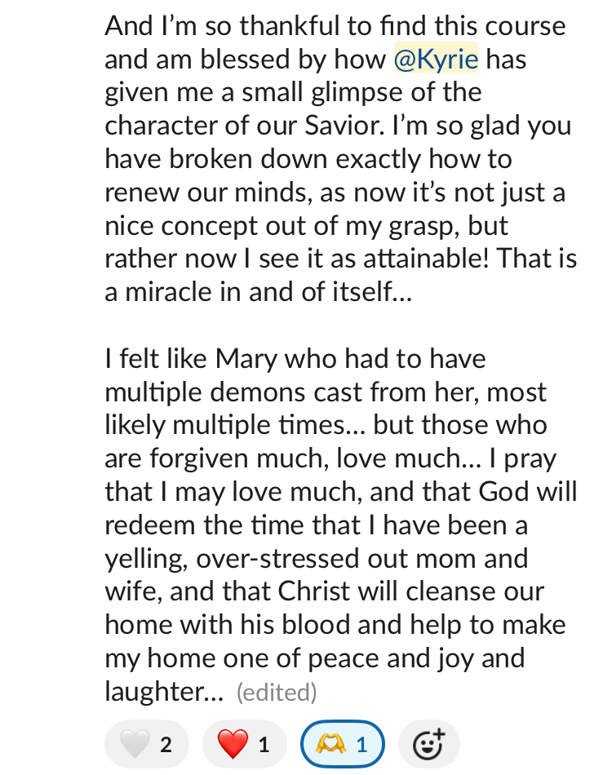The height and width of the screenshot is (775, 612).
Task: Click the "(edited)" message label
Action: (276, 693)
